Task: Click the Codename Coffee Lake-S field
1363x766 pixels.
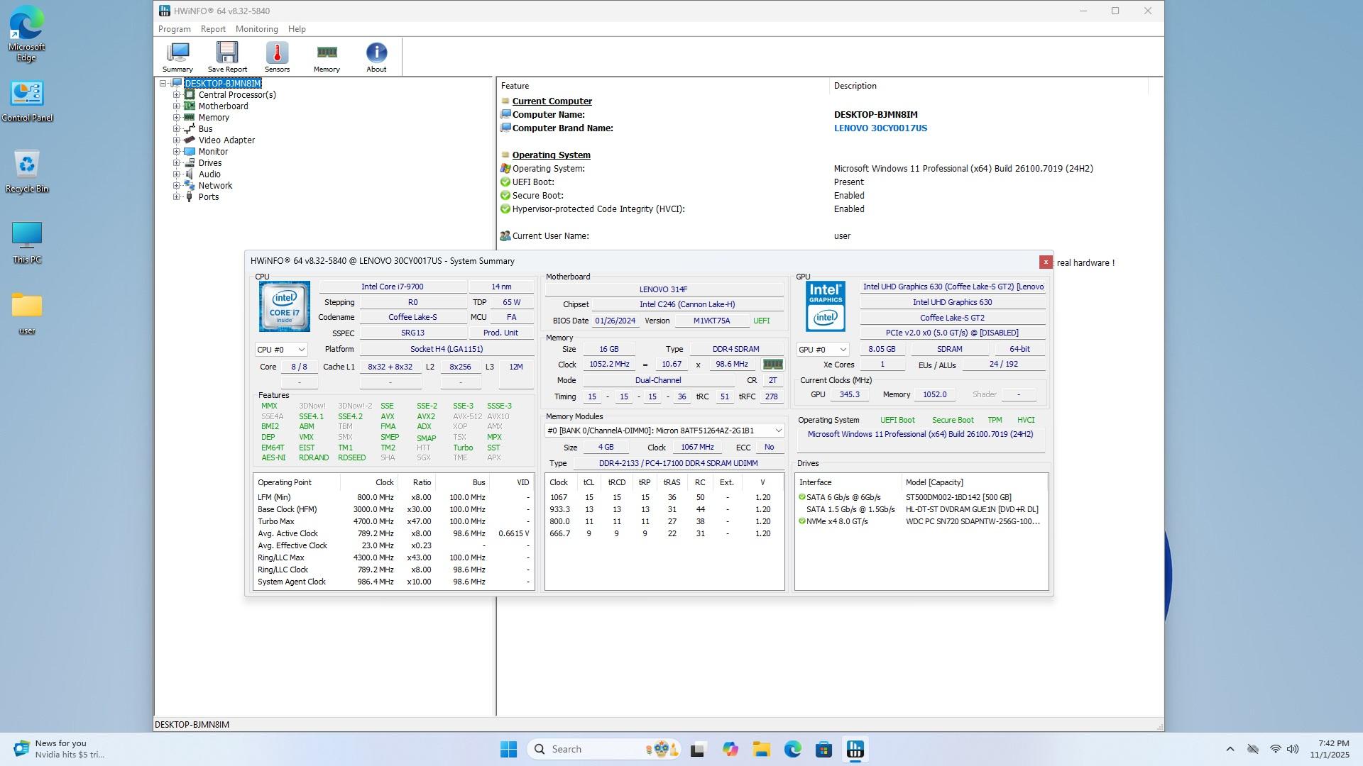Action: pos(412,317)
